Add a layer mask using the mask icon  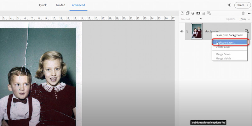pos(198,13)
